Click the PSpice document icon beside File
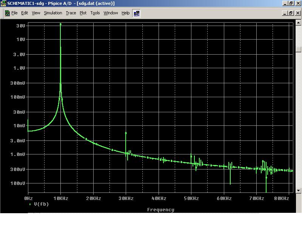Viewport: 302px width, 226px height. pos(7,13)
